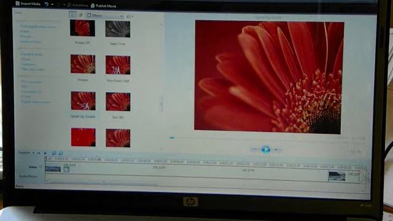Rewind the timeline to start
This screenshot has width=393, height=221.
click(x=39, y=153)
